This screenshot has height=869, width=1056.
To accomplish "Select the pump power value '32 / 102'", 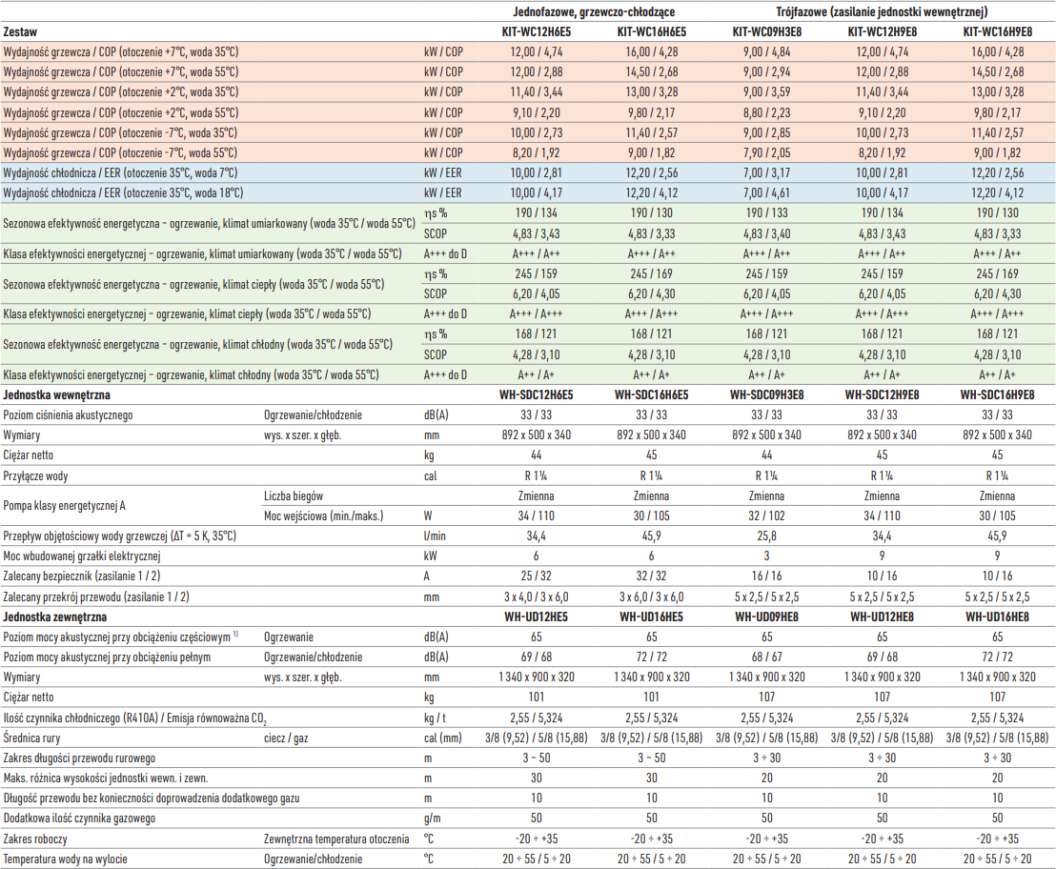I will coord(766,516).
